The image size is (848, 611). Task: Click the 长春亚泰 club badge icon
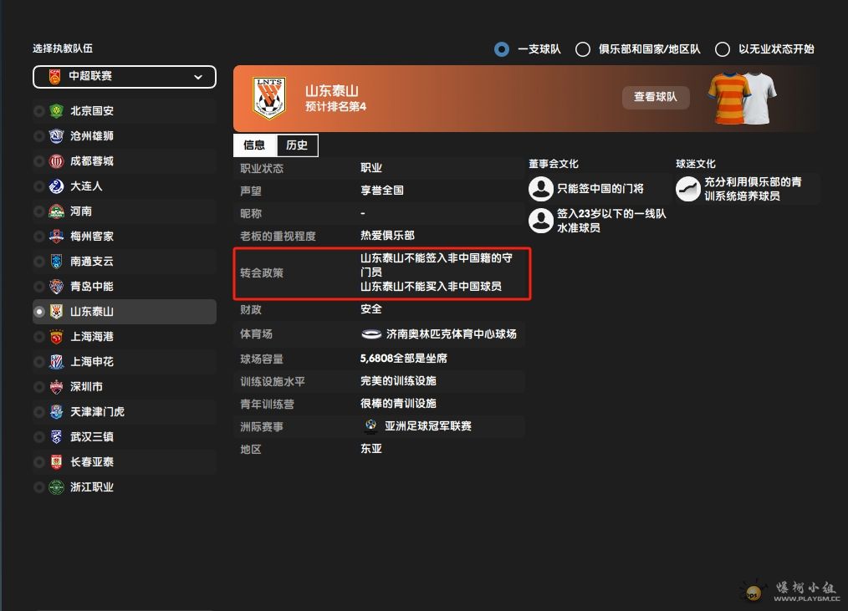point(56,461)
